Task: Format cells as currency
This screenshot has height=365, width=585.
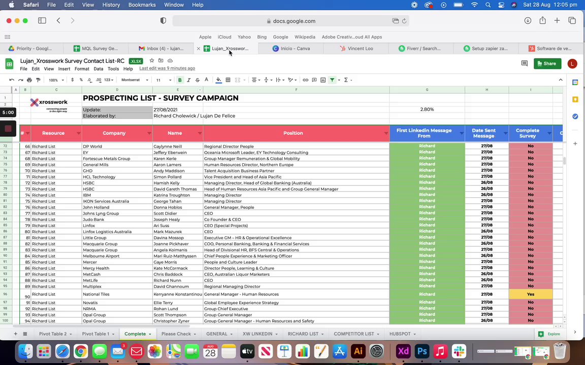Action: pos(73,80)
